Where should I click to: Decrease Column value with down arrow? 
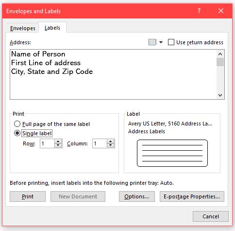pyautogui.click(x=110, y=145)
